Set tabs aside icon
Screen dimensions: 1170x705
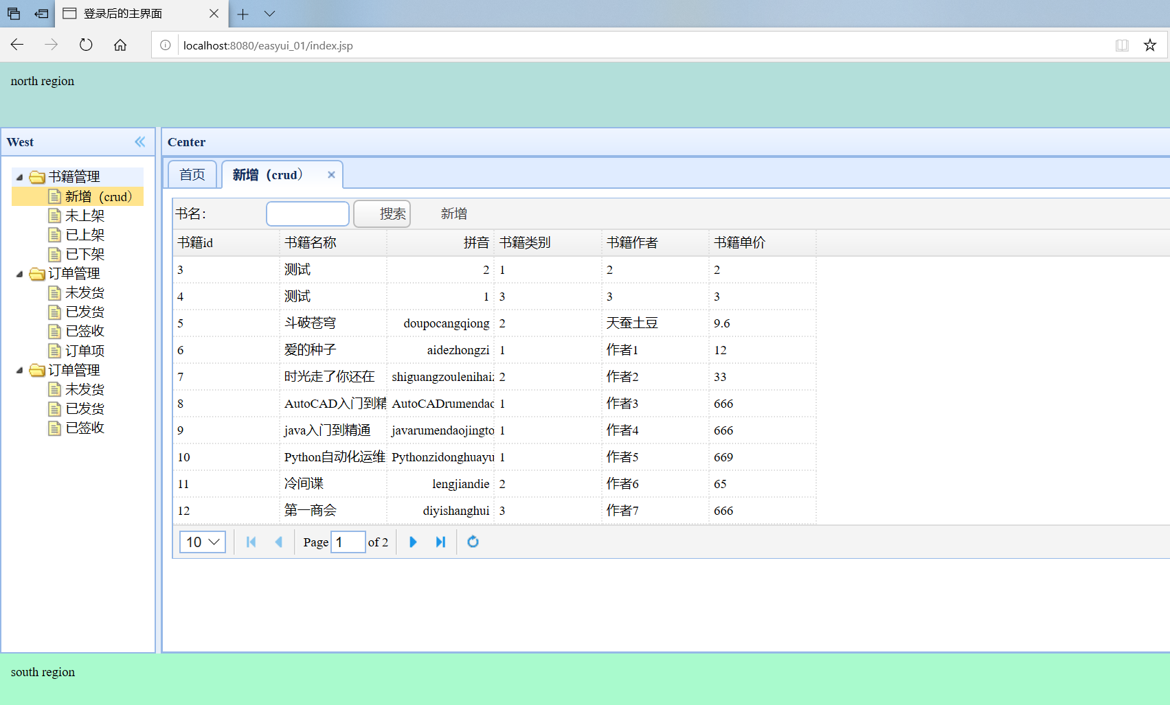(41, 14)
